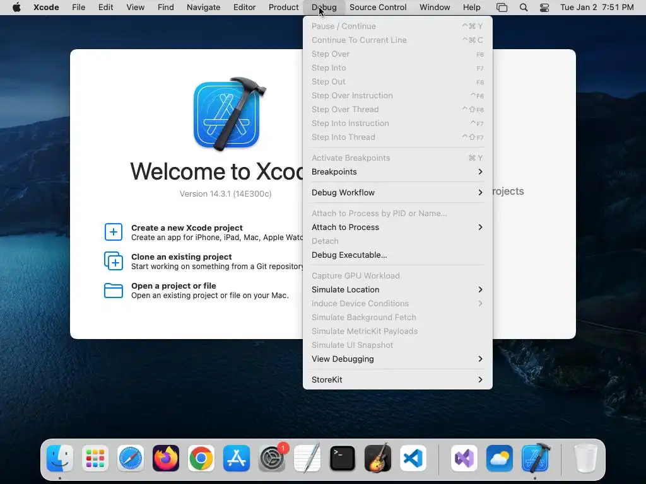Click the date and time in menu bar
This screenshot has width=646, height=484.
click(597, 7)
